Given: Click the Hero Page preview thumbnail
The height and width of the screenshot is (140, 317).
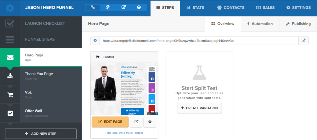Looking at the screenshot, I should point(124,89).
